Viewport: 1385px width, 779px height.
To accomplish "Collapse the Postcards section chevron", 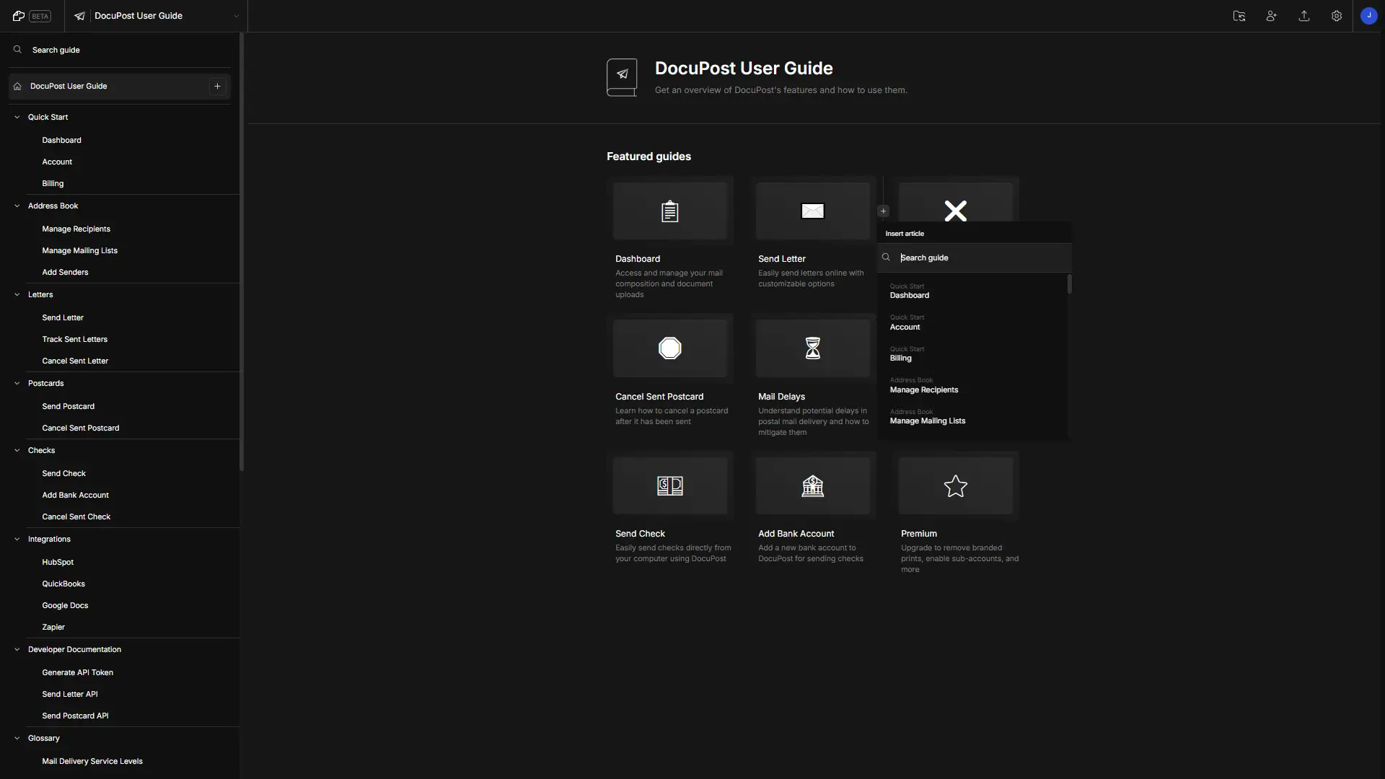I will (17, 383).
